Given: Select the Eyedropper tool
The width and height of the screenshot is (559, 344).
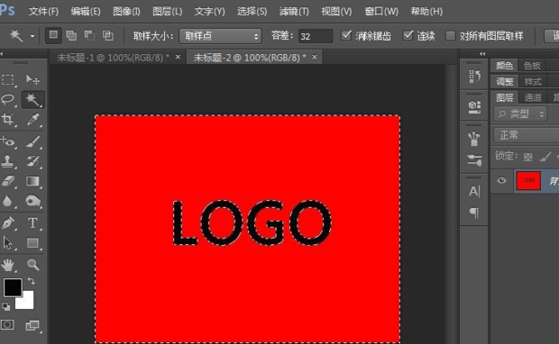Looking at the screenshot, I should [32, 120].
